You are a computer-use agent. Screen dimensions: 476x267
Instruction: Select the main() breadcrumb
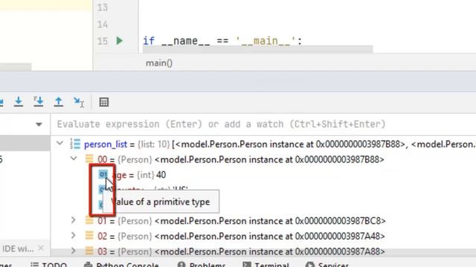pyautogui.click(x=159, y=63)
